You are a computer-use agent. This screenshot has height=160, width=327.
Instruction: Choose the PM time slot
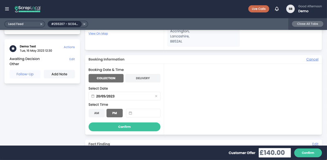click(114, 113)
